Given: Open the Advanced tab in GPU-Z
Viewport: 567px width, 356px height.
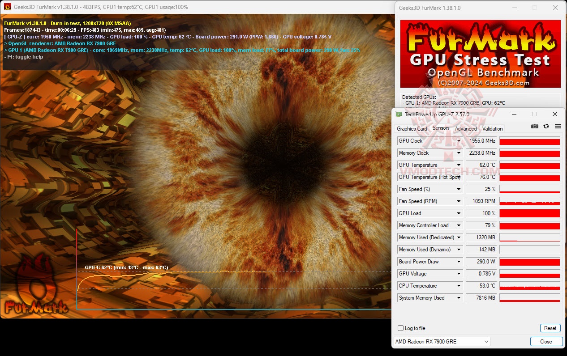Looking at the screenshot, I should pyautogui.click(x=466, y=129).
